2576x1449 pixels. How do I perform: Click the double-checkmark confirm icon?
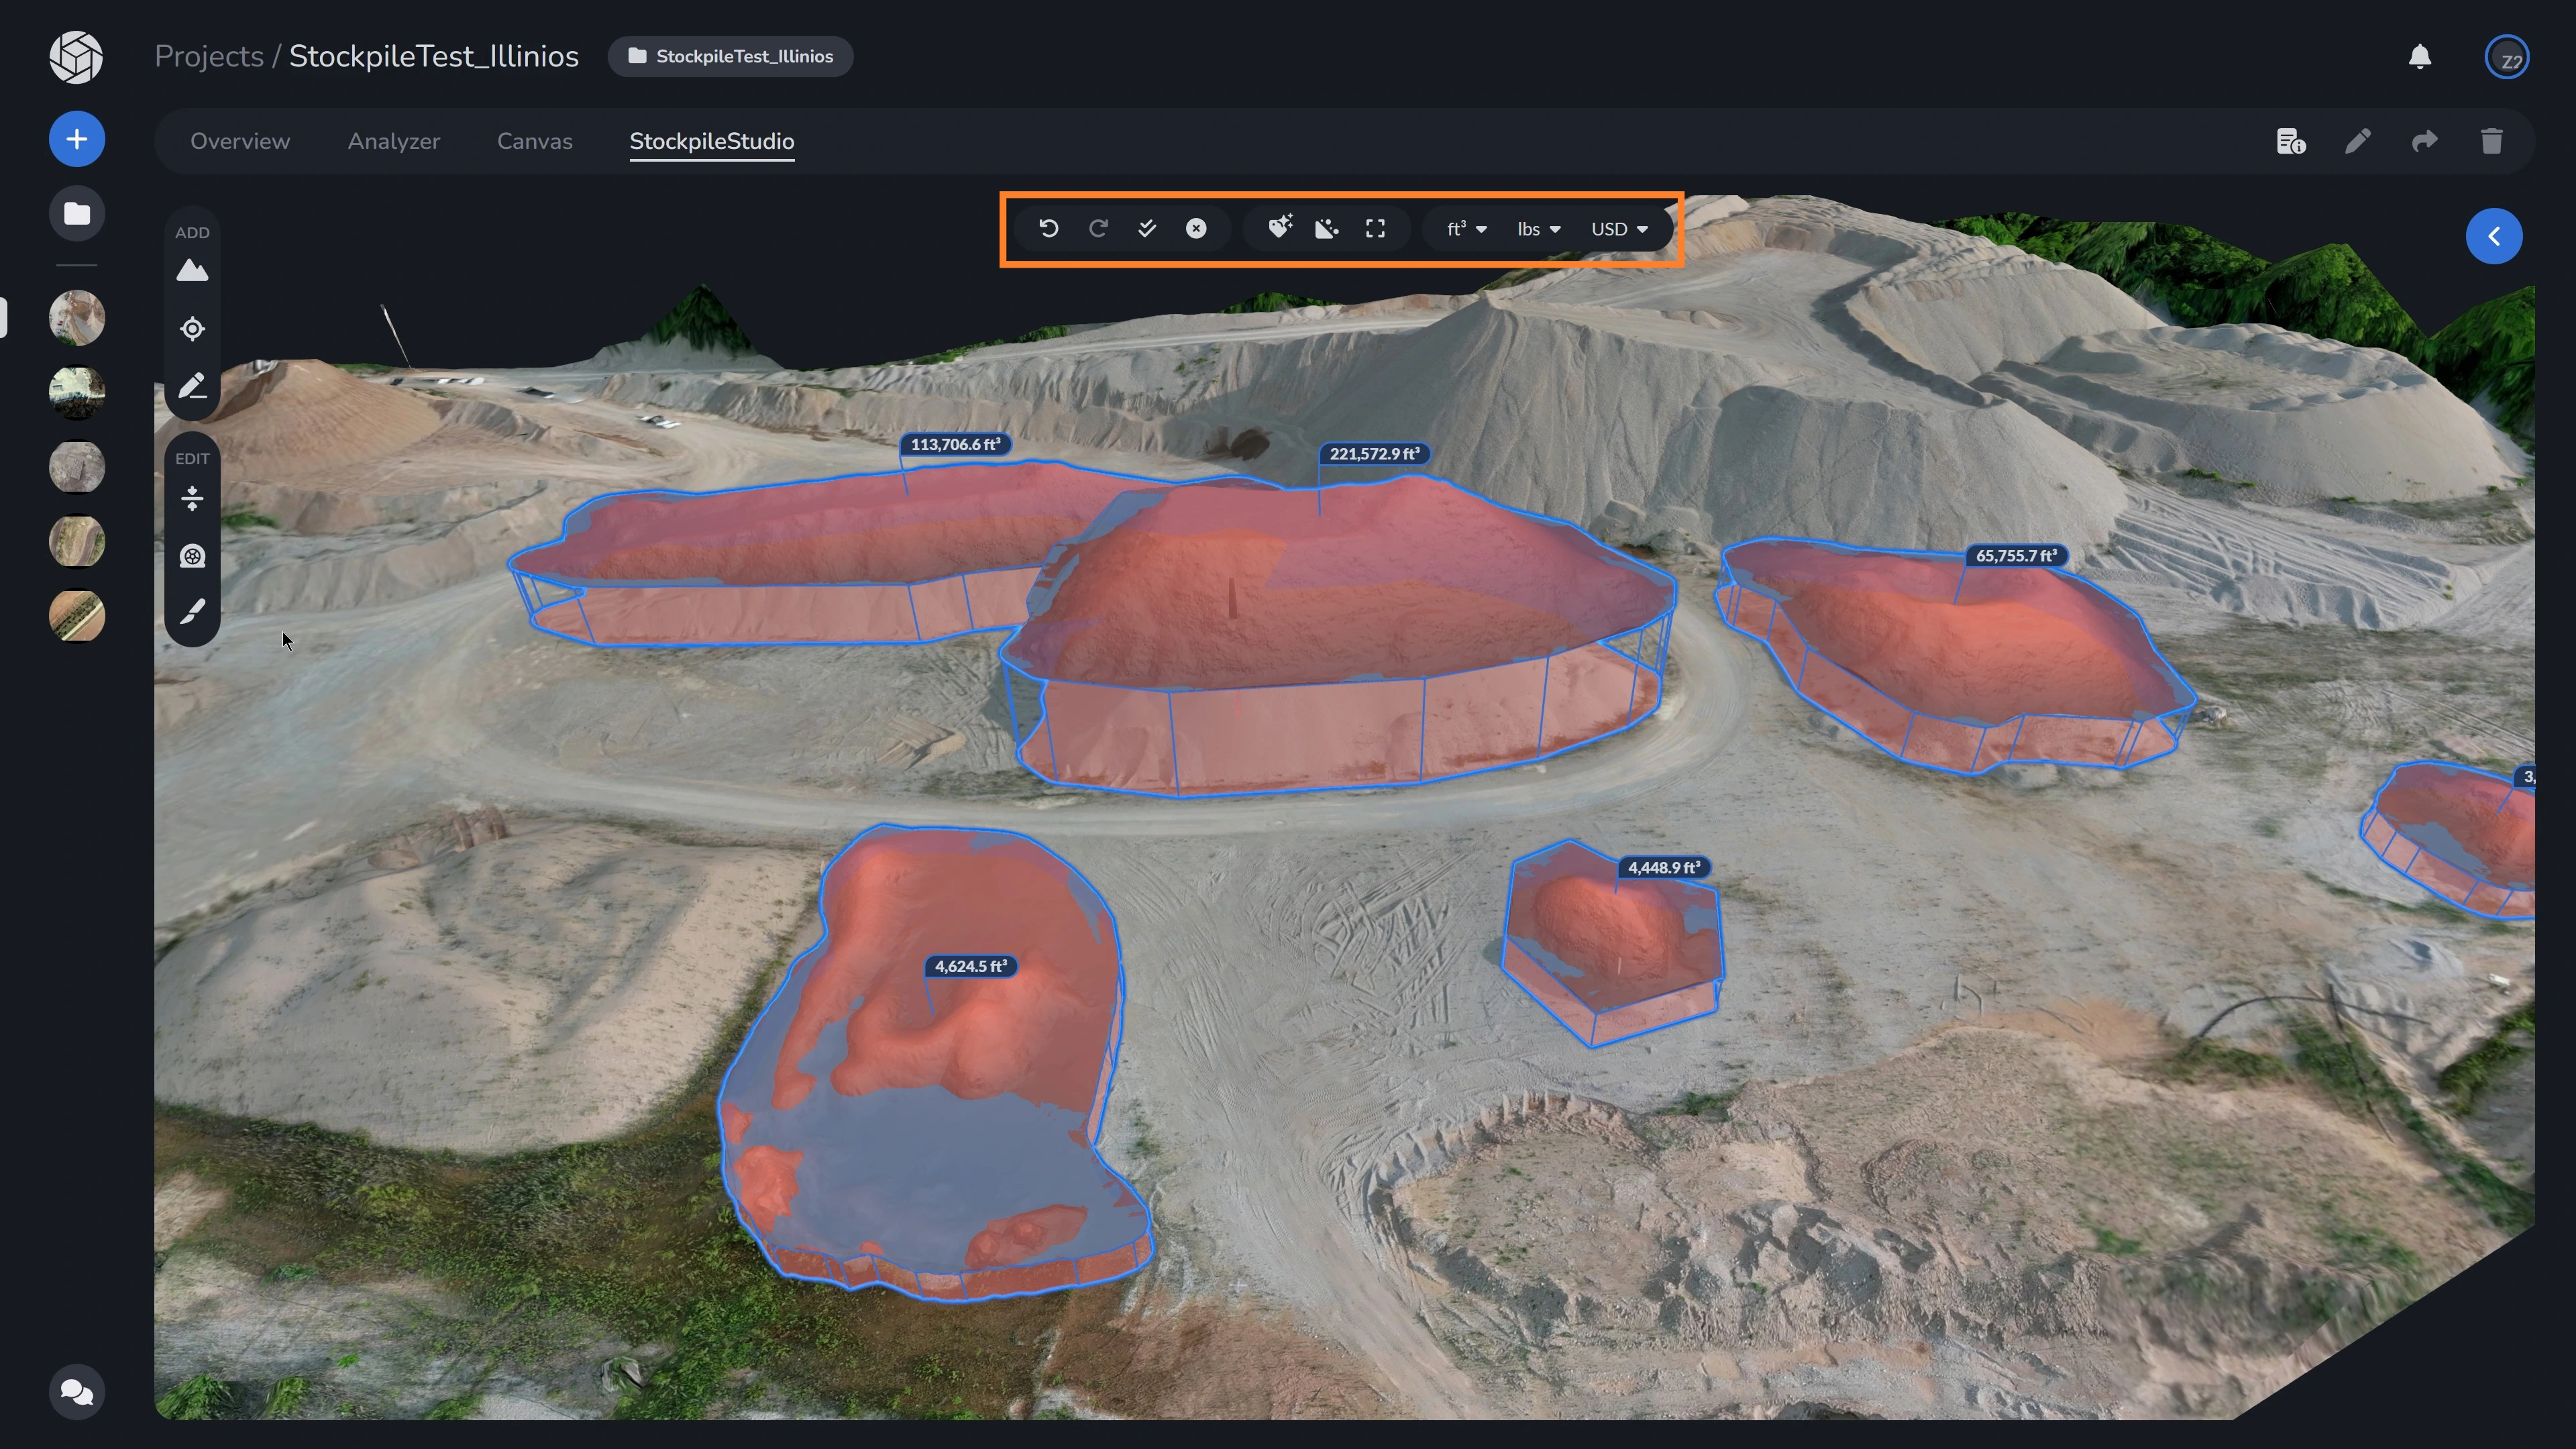click(1147, 229)
